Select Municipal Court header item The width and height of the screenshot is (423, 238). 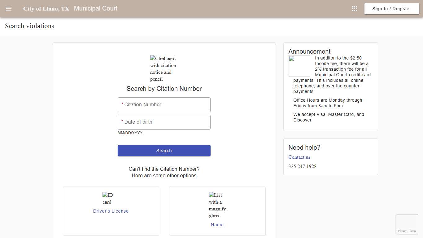(x=95, y=8)
